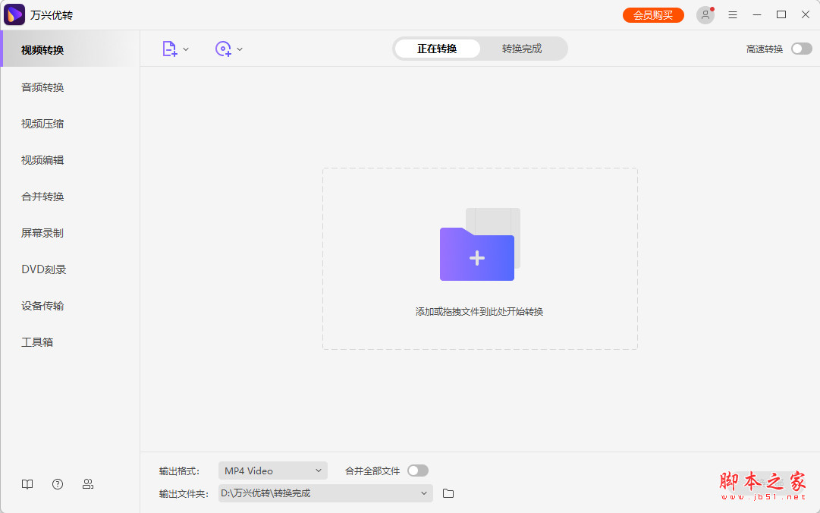This screenshot has height=513, width=820.
Task: Click the 万兴优转 logo icon
Action: 14,14
